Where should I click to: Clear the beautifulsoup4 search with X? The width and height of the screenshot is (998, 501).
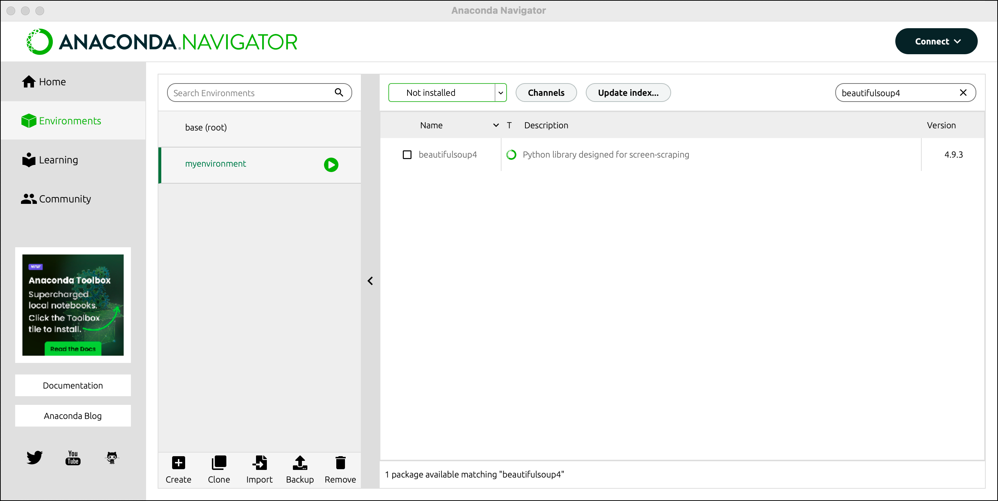963,93
